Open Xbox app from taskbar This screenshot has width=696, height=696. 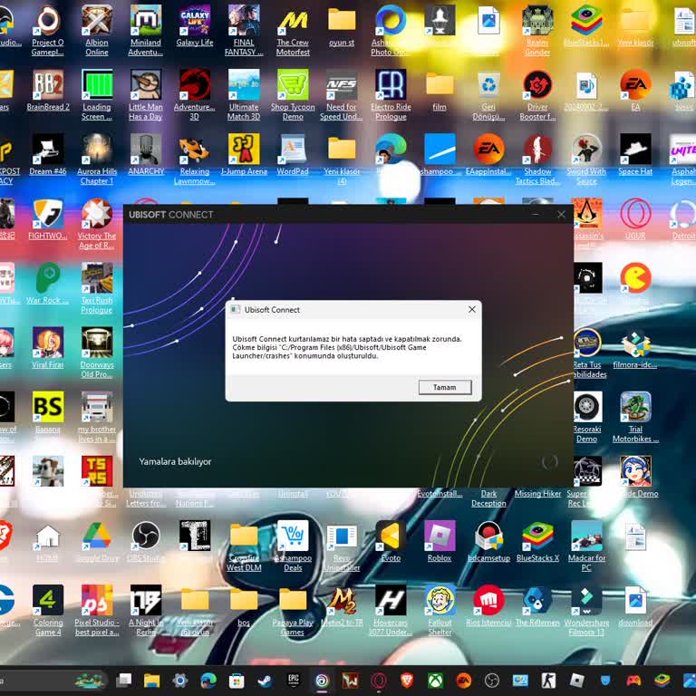click(435, 681)
